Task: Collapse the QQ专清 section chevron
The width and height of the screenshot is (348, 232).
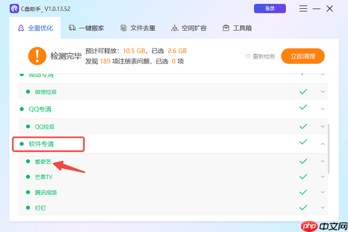Action: [x=322, y=109]
